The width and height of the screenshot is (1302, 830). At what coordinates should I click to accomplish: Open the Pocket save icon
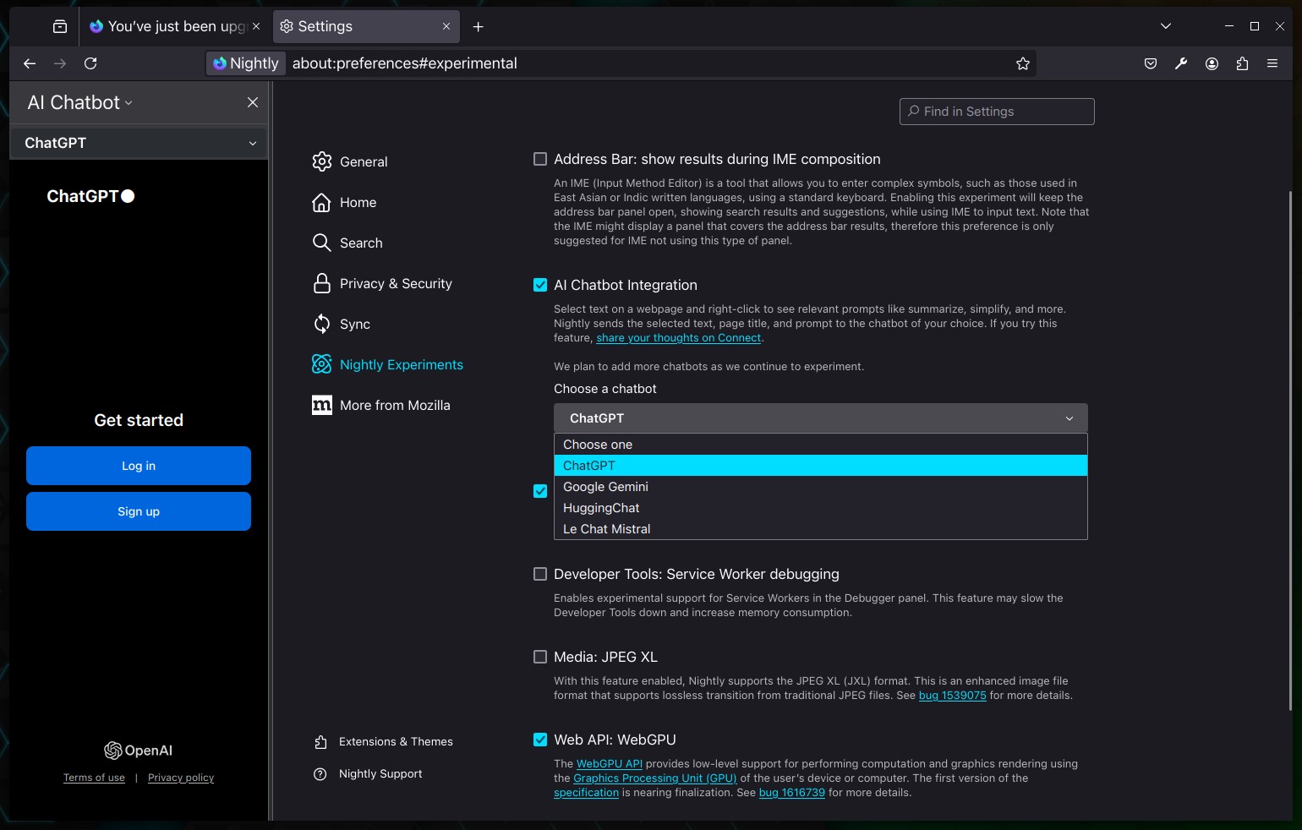tap(1151, 63)
